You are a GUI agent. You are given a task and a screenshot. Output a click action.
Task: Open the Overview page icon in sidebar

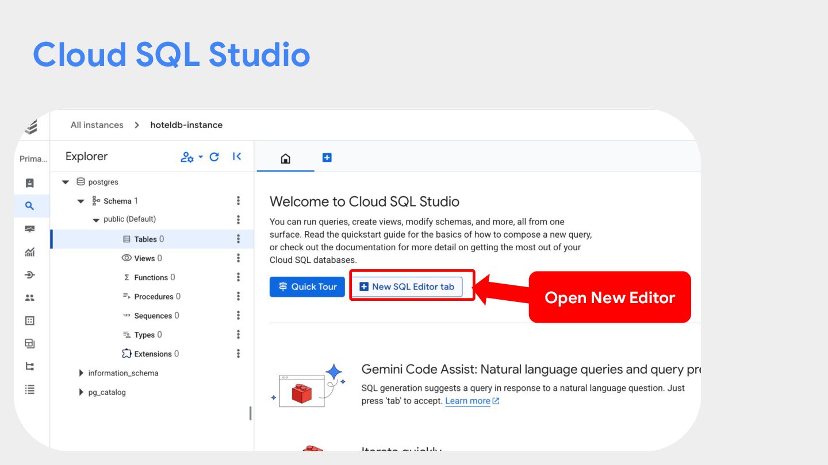coord(30,183)
